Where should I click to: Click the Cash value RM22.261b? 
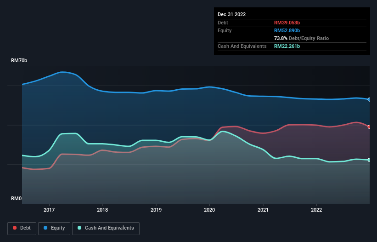click(x=287, y=46)
